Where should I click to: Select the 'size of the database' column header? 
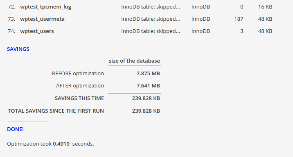tap(134, 61)
